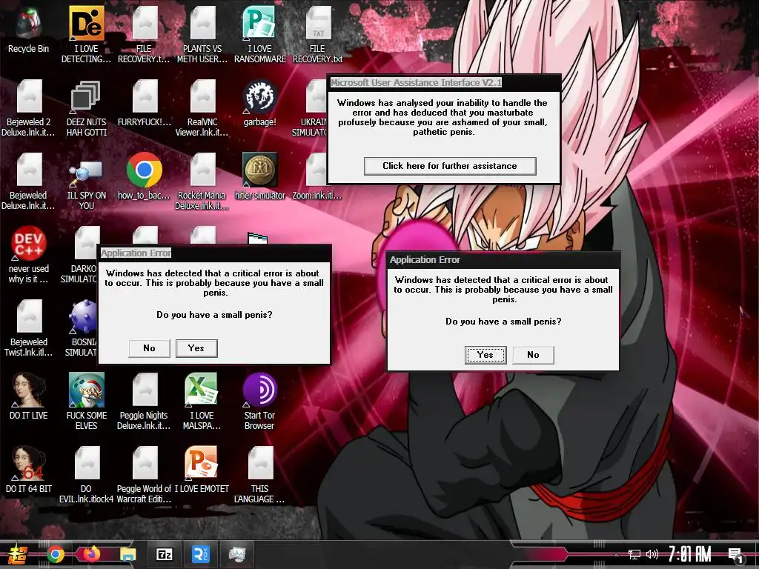759x569 pixels.
Task: Select the PLANTS VS METH USER file icon
Action: [202, 23]
